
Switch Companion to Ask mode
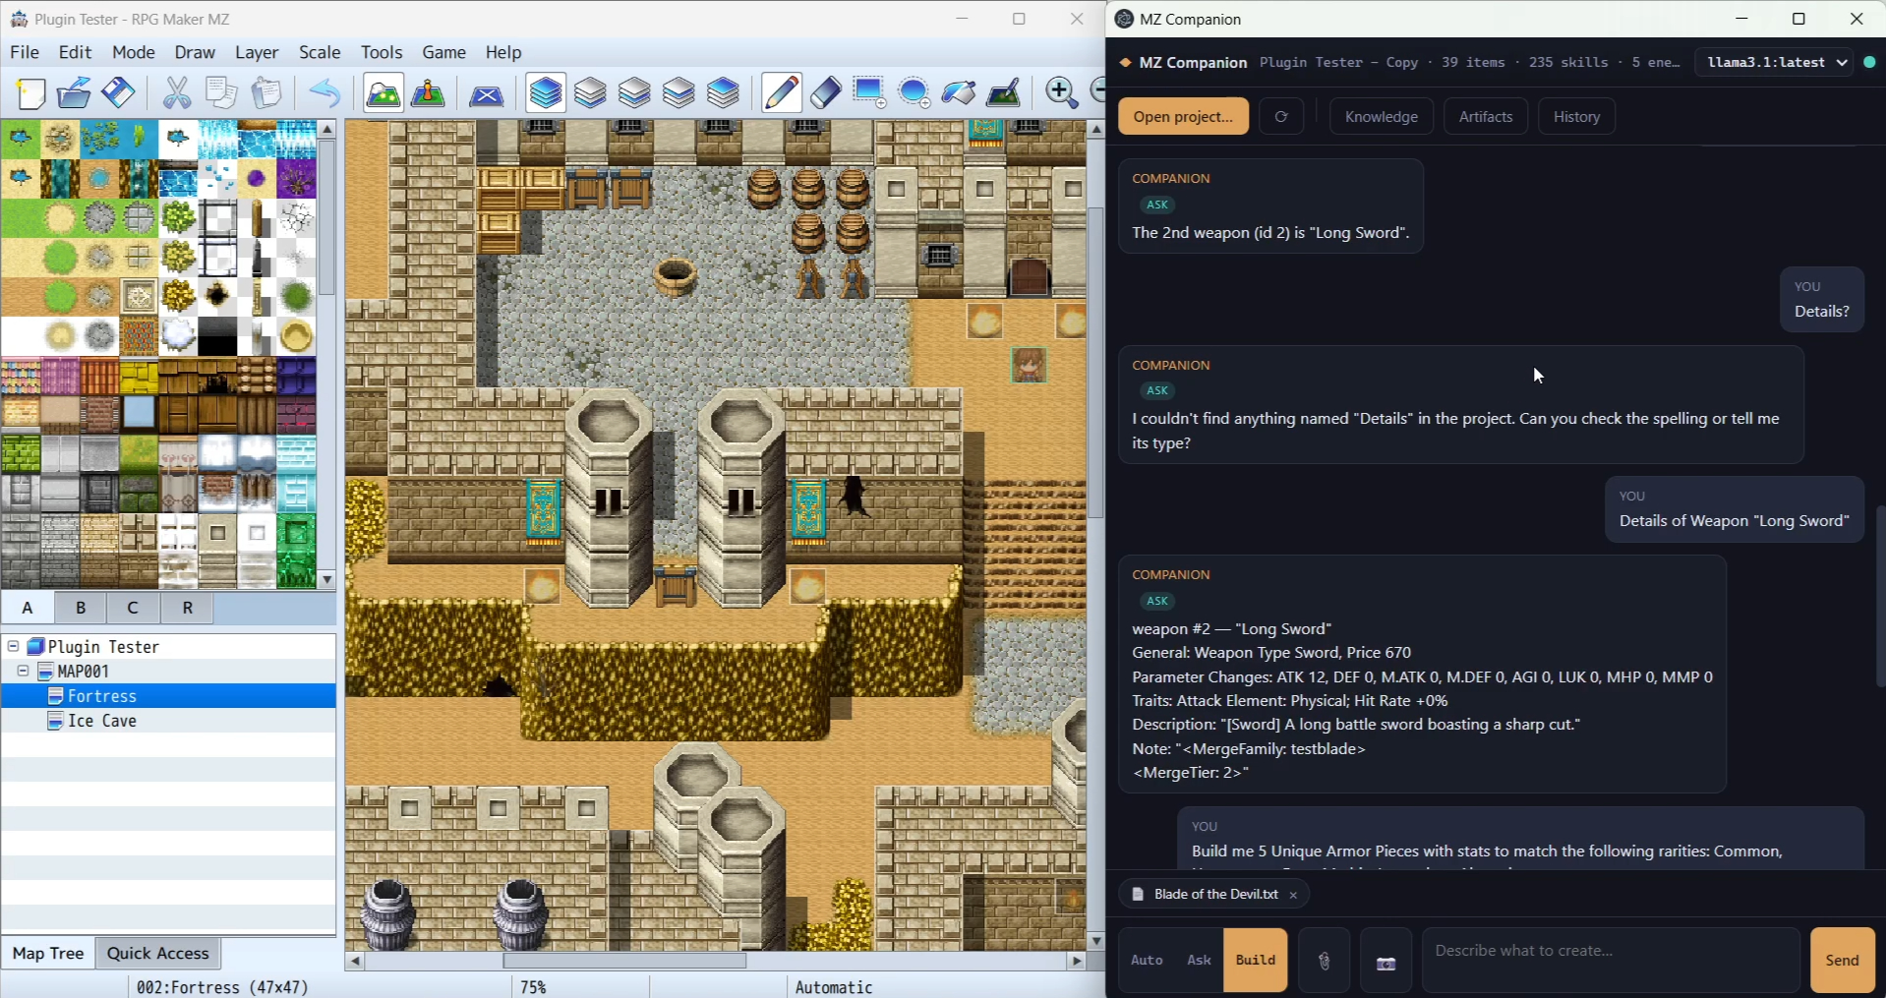coord(1199,961)
